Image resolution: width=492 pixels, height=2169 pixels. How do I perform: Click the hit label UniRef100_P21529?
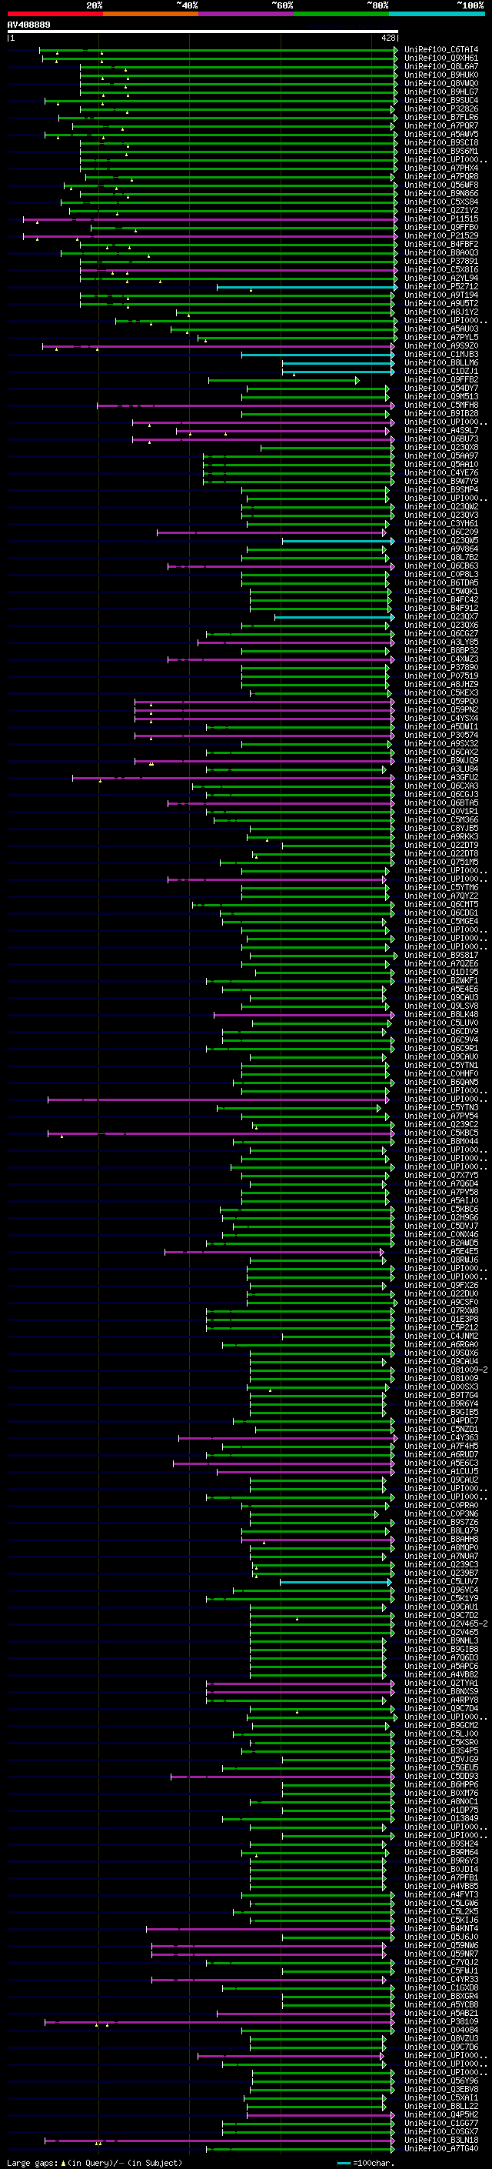(441, 237)
